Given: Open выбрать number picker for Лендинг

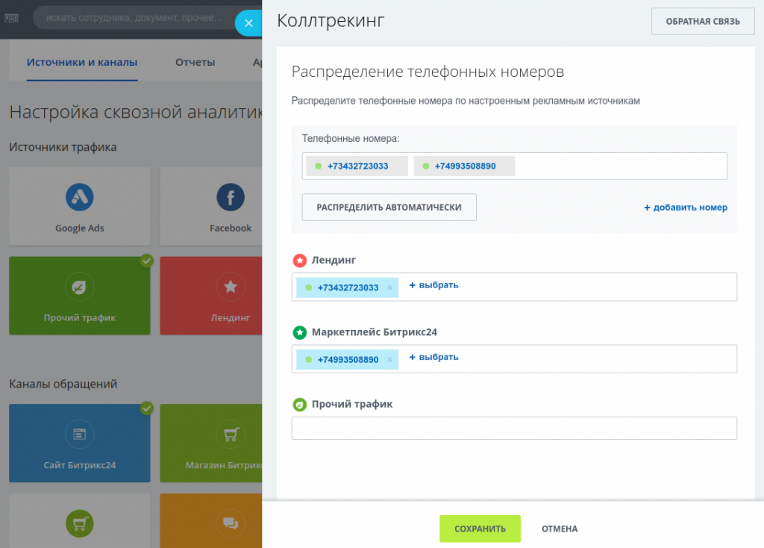Looking at the screenshot, I should [433, 285].
